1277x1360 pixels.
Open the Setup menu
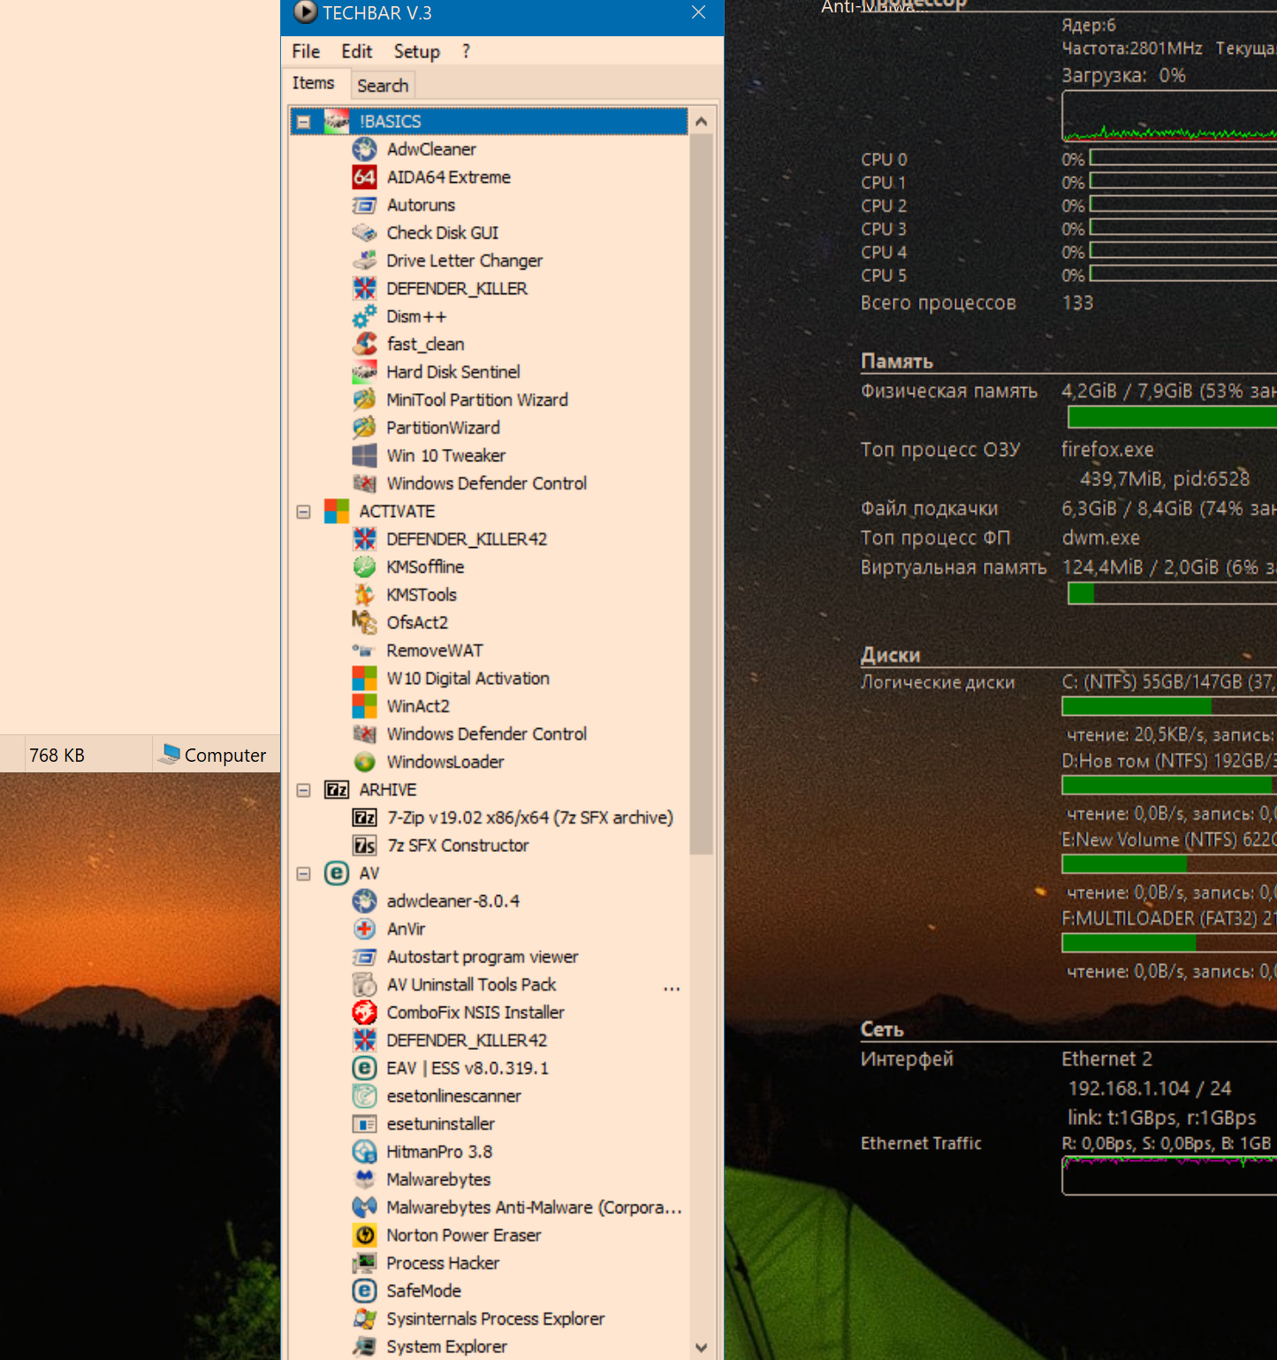click(x=416, y=51)
